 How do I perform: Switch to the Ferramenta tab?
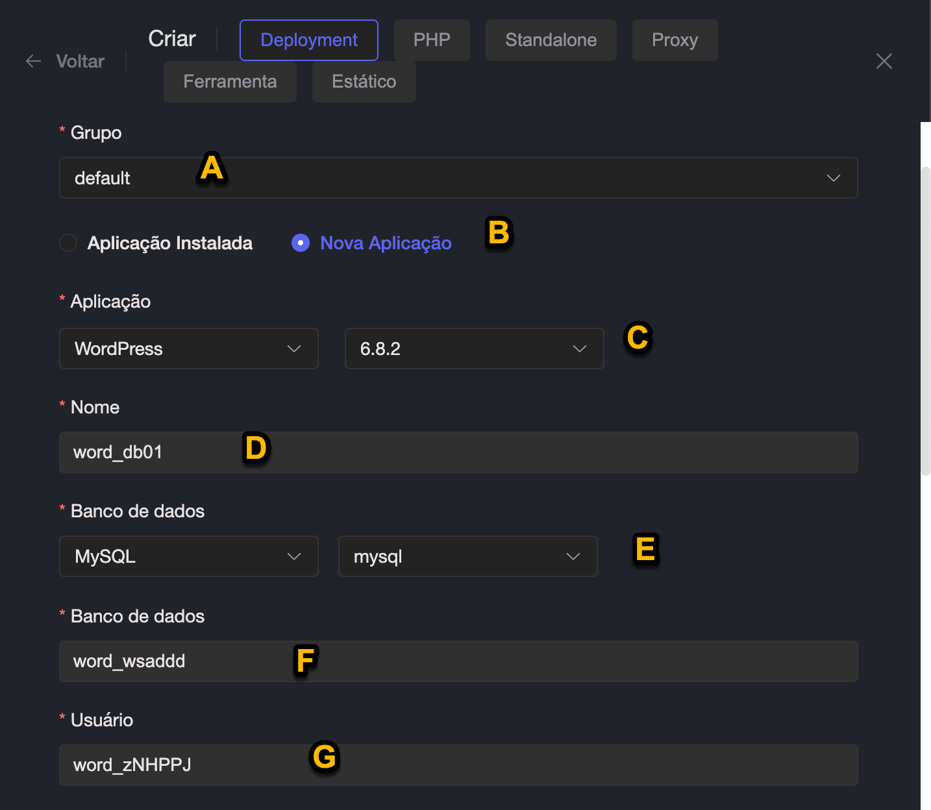point(230,82)
